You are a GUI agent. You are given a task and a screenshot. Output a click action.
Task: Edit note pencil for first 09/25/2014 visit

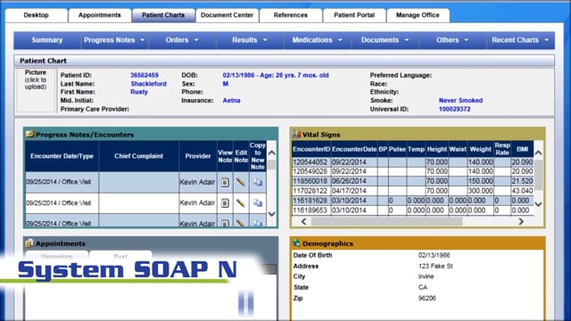(241, 182)
